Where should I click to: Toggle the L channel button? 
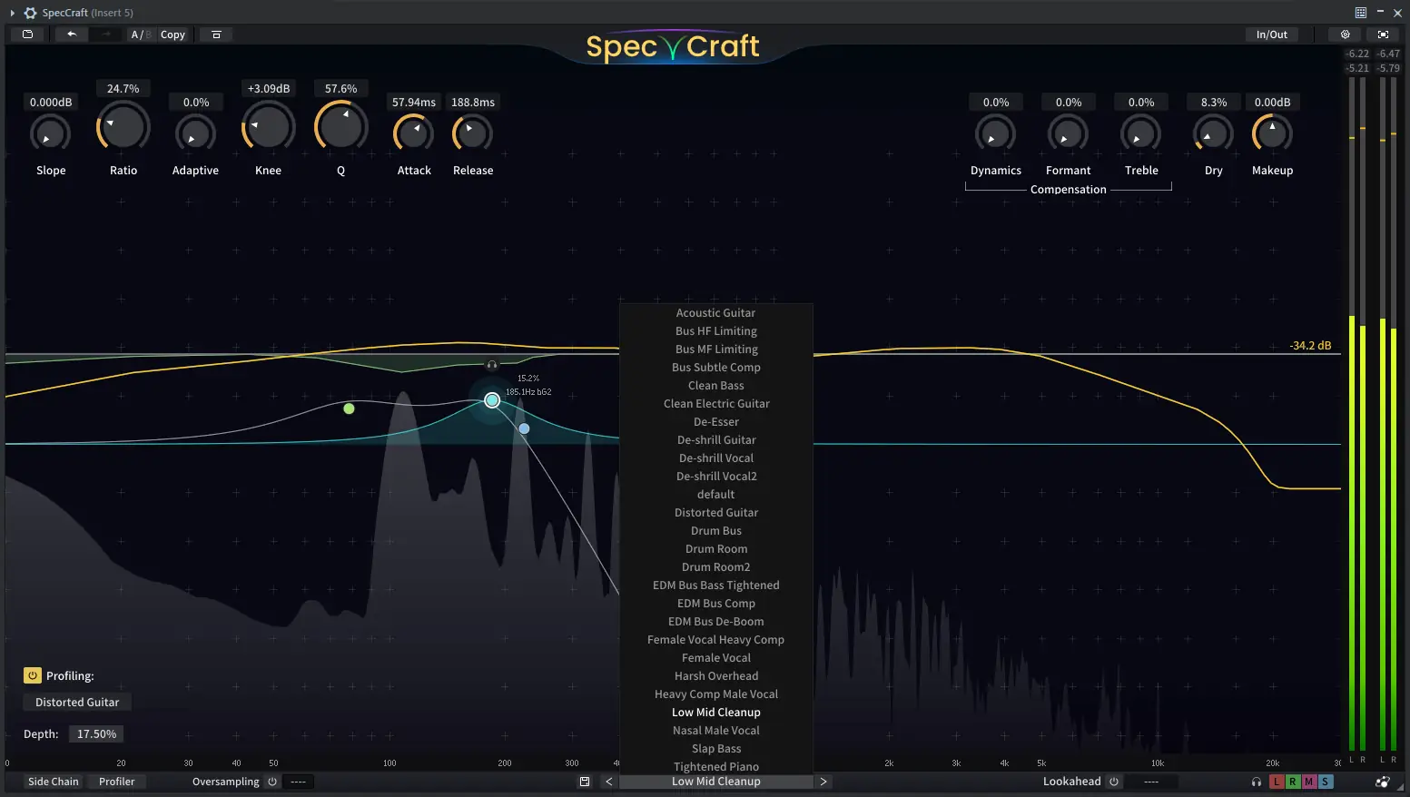pyautogui.click(x=1277, y=782)
